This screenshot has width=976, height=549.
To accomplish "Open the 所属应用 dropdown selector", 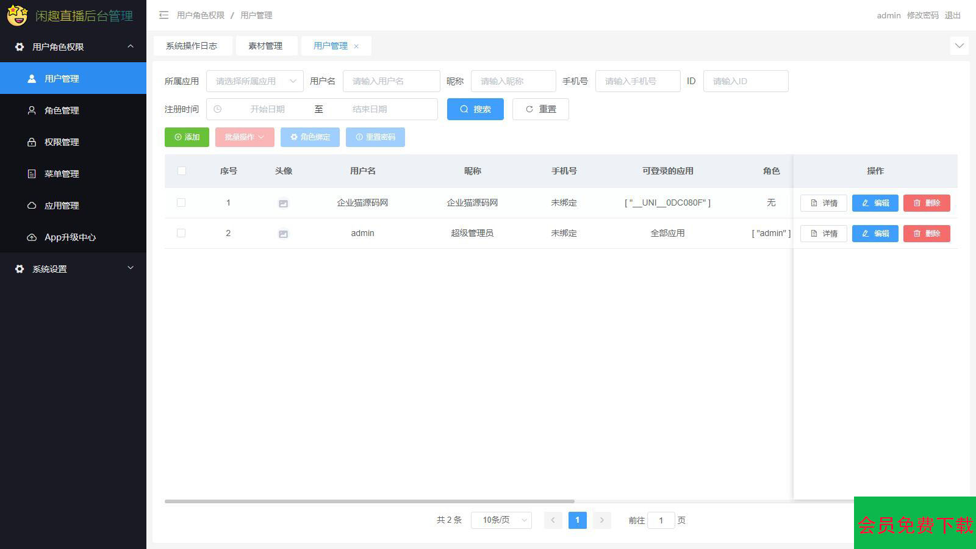I will click(x=254, y=81).
